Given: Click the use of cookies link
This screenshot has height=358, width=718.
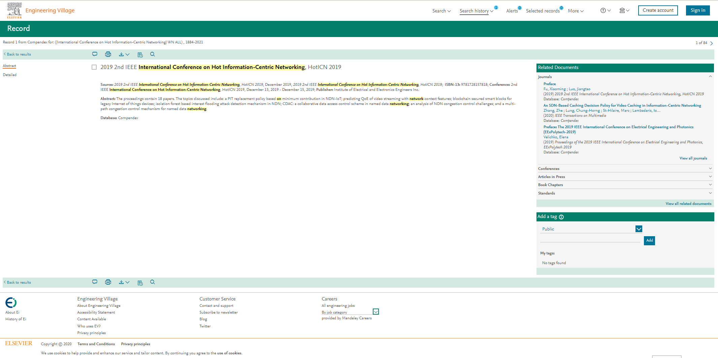Looking at the screenshot, I should pos(229,353).
